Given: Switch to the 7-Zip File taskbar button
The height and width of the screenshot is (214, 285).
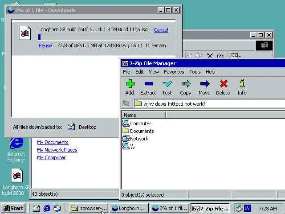Looking at the screenshot, I should [210, 208].
